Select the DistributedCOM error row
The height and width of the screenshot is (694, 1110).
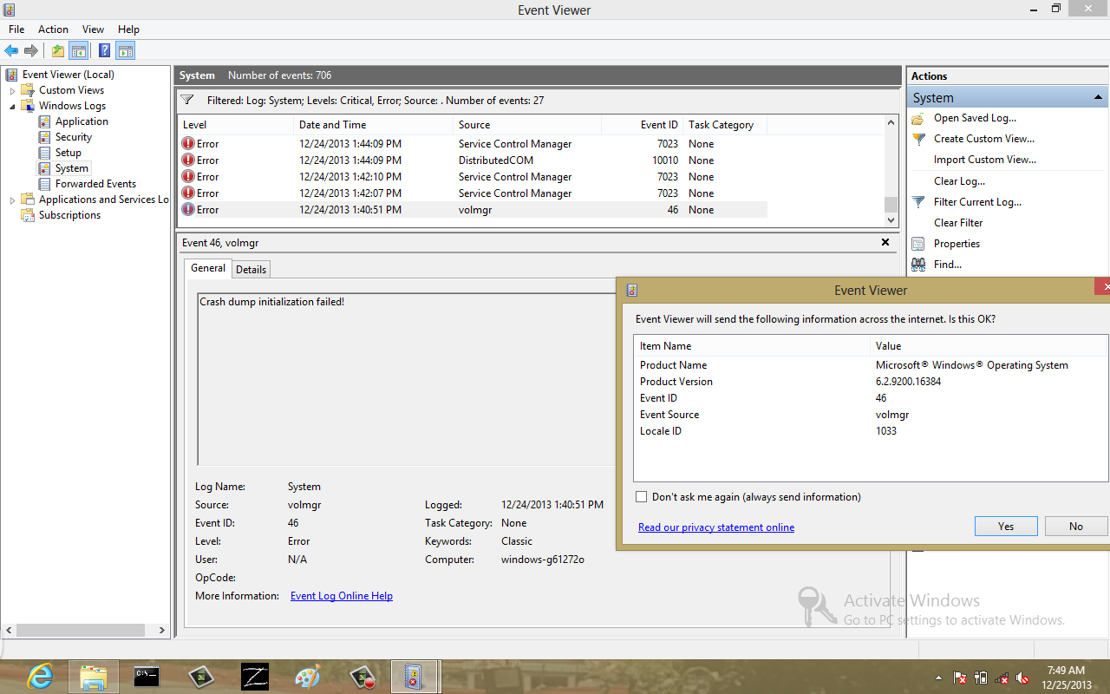pyautogui.click(x=347, y=160)
